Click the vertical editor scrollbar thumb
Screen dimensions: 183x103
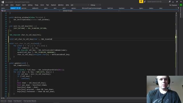[176, 41]
